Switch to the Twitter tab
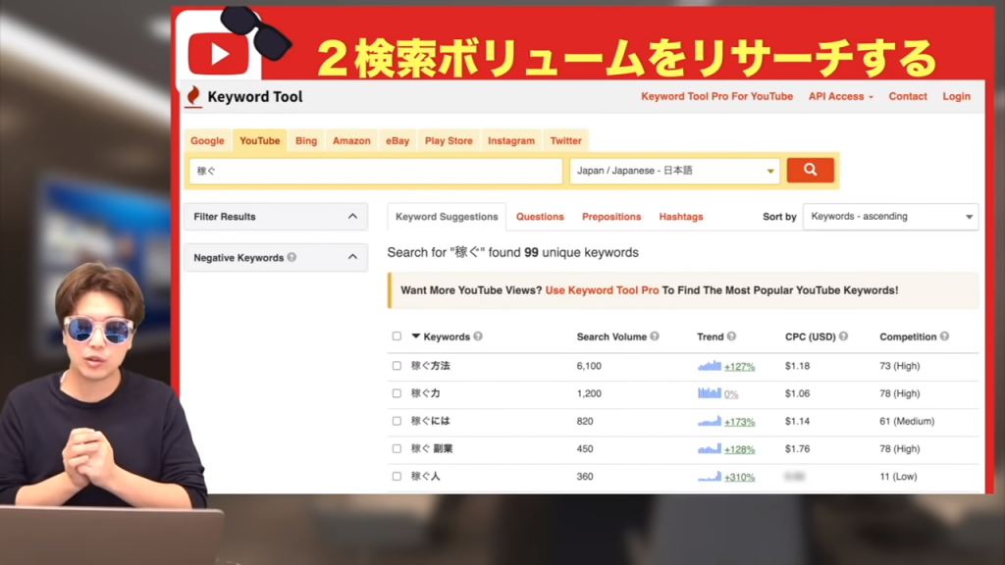The height and width of the screenshot is (565, 1005). (565, 140)
